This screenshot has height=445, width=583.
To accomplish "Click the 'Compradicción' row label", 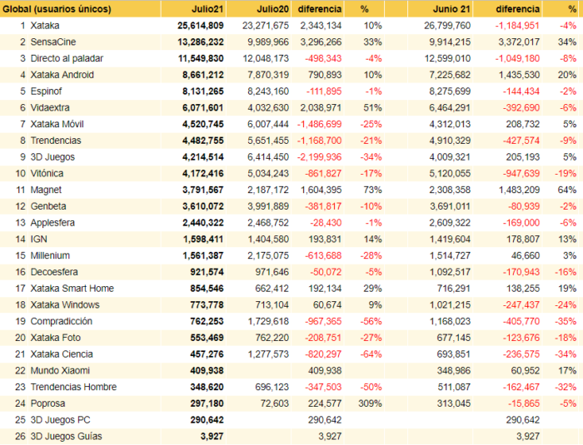I will pos(61,321).
